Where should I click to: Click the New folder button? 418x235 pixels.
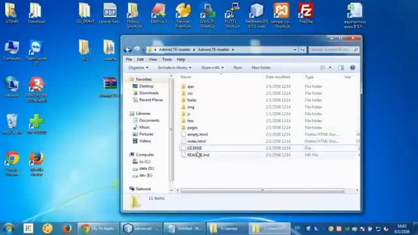[261, 68]
